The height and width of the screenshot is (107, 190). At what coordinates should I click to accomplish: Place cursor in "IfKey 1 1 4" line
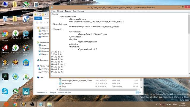click(x=57, y=52)
